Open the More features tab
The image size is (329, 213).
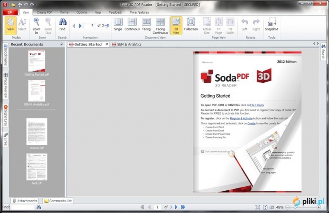(139, 12)
